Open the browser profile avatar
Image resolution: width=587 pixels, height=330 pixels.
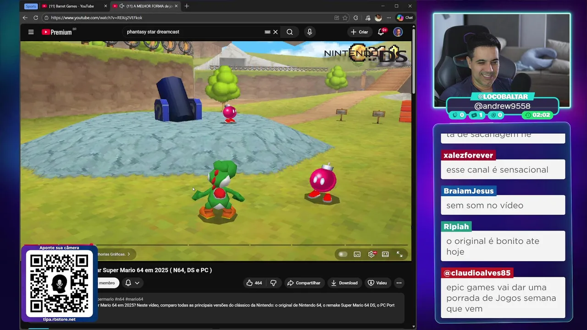coord(378,18)
